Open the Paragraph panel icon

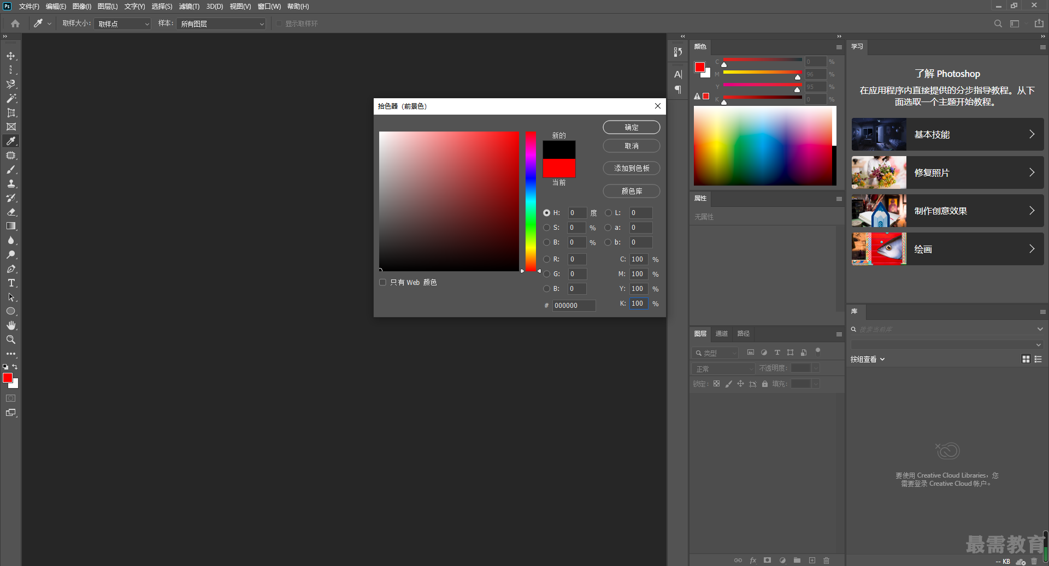coord(678,90)
